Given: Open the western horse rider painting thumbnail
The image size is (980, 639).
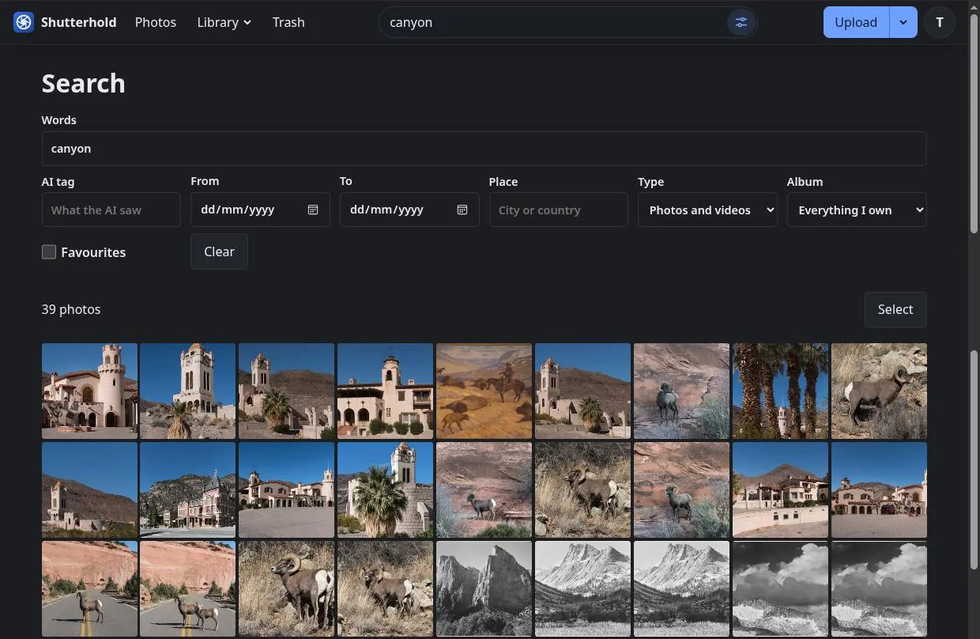Looking at the screenshot, I should (484, 391).
